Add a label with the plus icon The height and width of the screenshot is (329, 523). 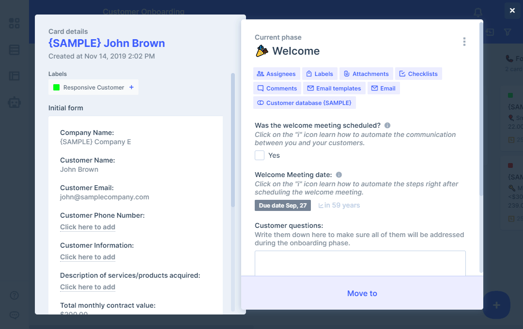coord(131,88)
